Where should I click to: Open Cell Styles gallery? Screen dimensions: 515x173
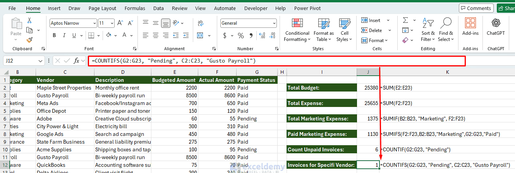[x=344, y=30]
